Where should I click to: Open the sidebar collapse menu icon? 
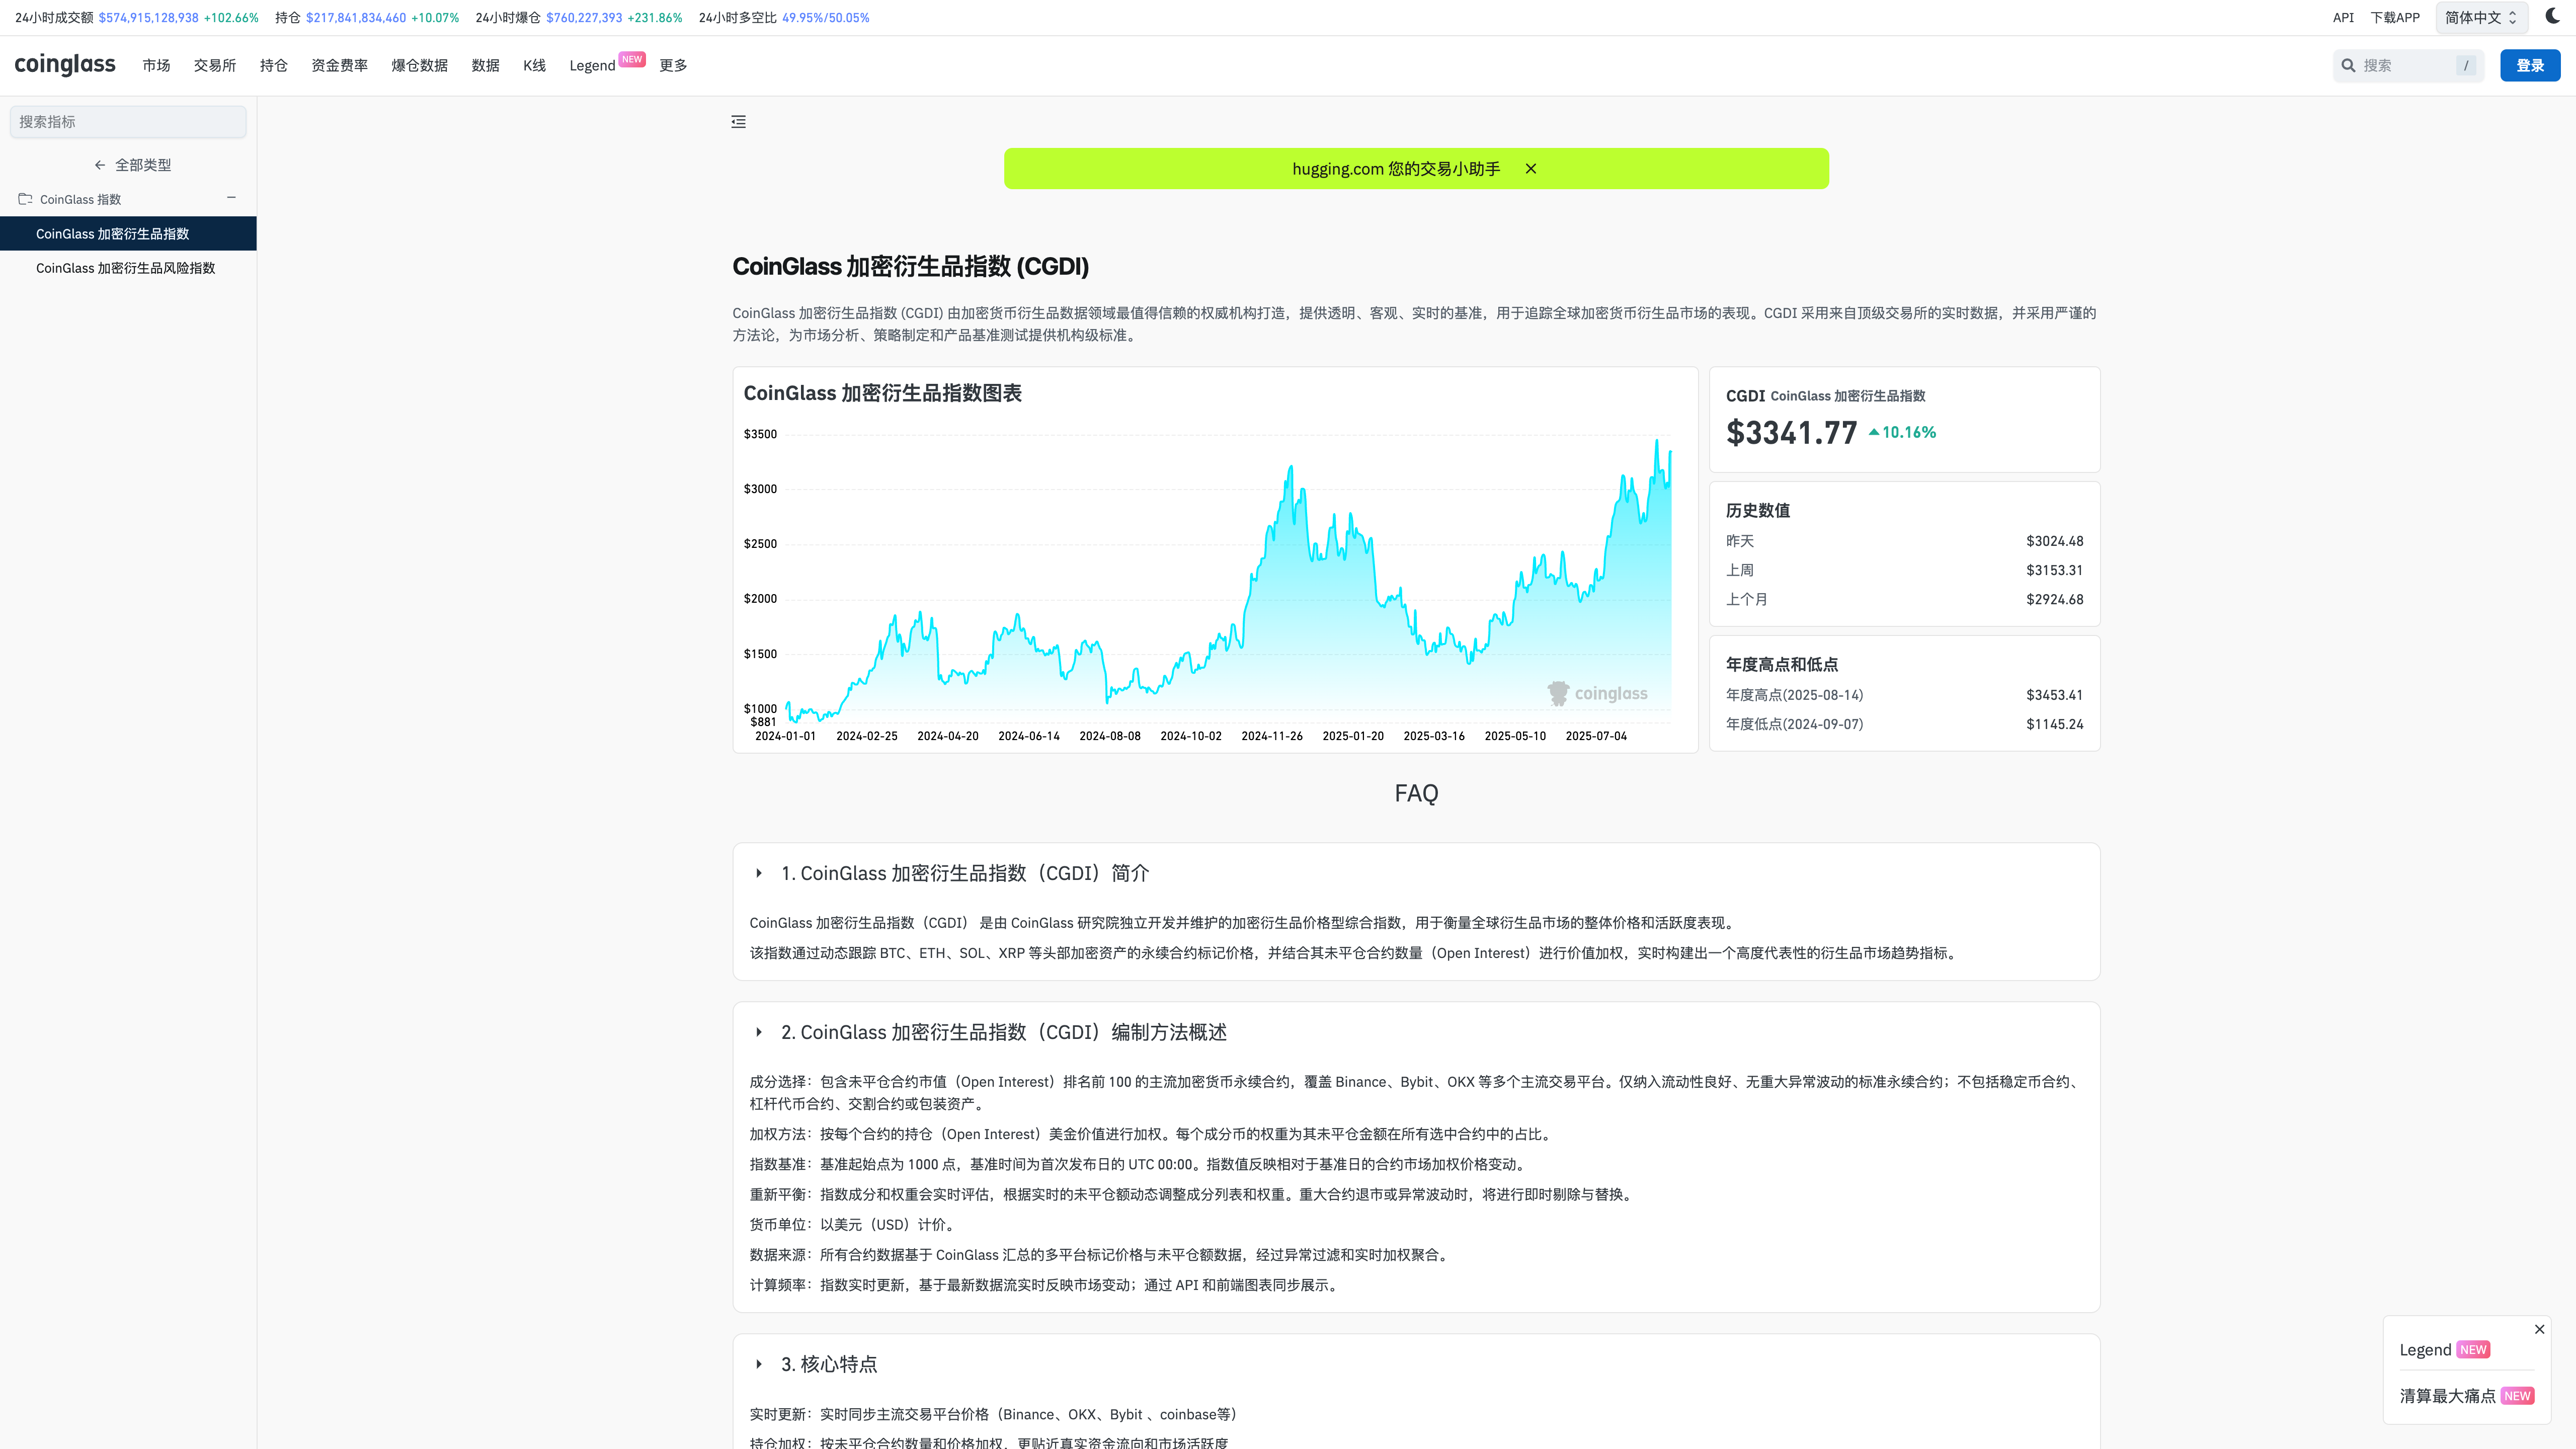(738, 122)
